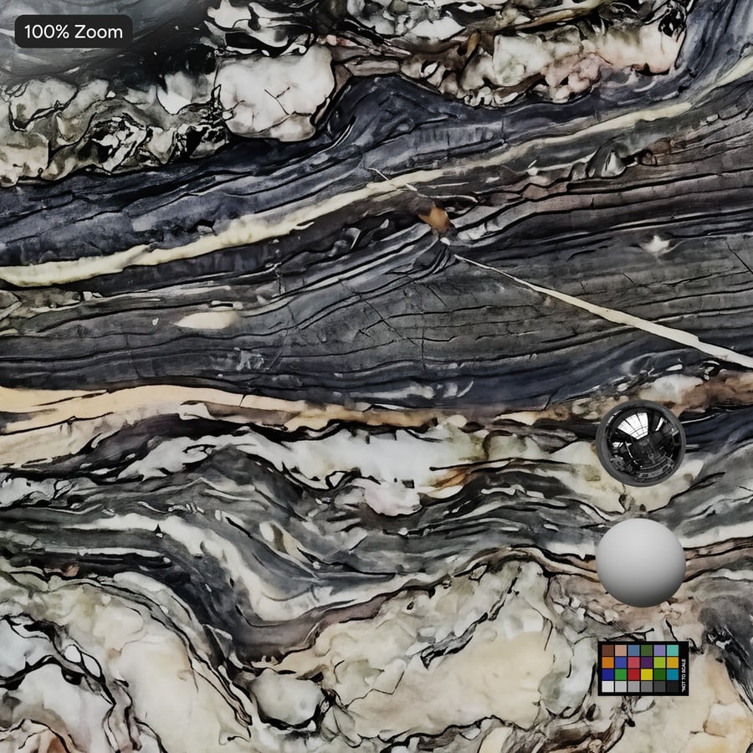Click the 100% Zoom badge
The width and height of the screenshot is (753, 753).
point(74,31)
